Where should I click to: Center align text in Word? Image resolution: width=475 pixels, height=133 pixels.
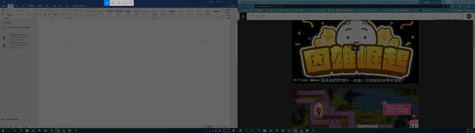coord(58,14)
